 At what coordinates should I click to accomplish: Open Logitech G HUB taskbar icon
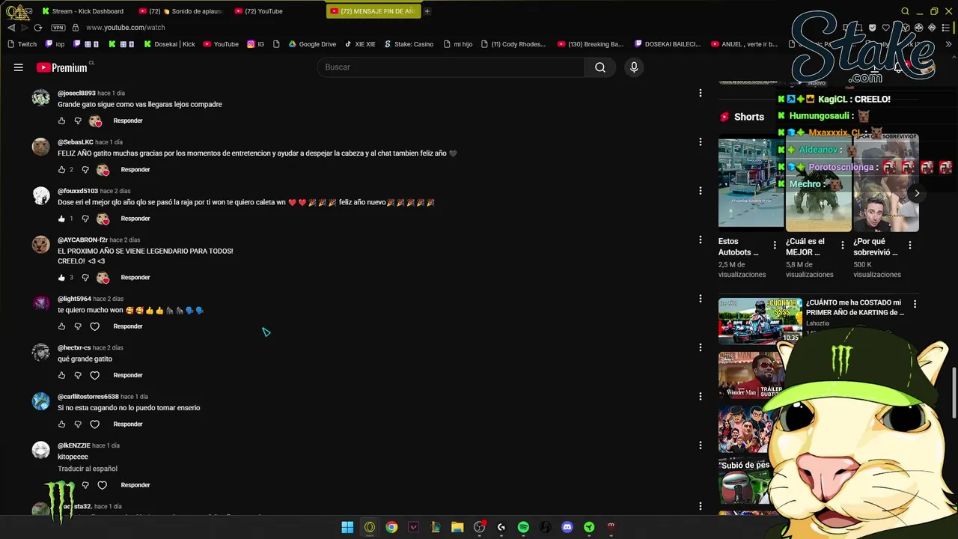tap(501, 527)
